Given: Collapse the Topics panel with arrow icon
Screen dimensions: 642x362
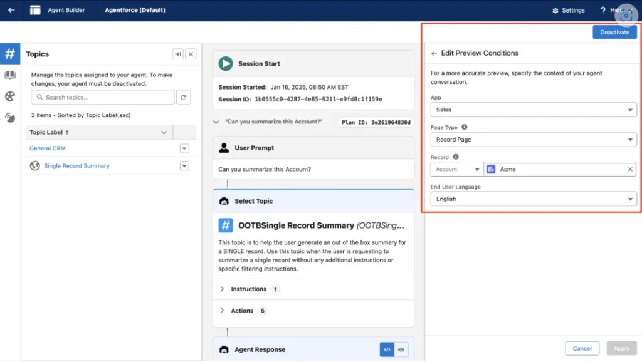Looking at the screenshot, I should [x=178, y=54].
